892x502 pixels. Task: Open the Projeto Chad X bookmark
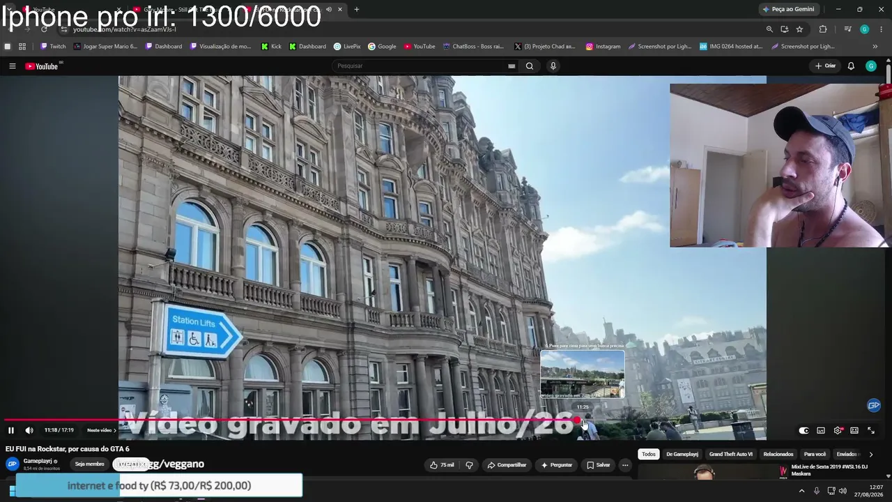(545, 47)
